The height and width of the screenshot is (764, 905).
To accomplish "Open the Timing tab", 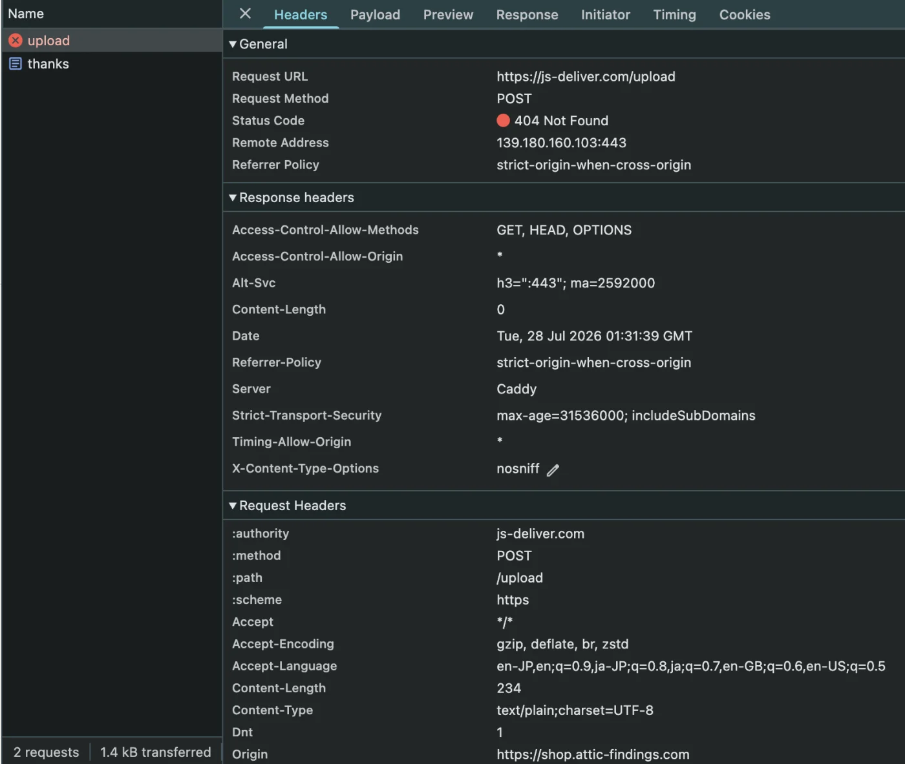I will point(674,15).
